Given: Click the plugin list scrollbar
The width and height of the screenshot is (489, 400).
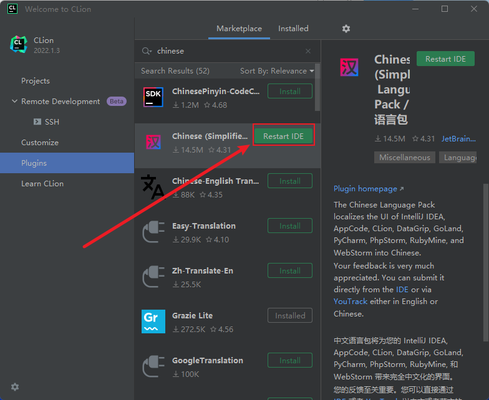Looking at the screenshot, I should (317, 87).
